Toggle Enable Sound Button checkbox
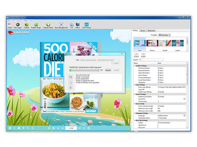 [159, 97]
